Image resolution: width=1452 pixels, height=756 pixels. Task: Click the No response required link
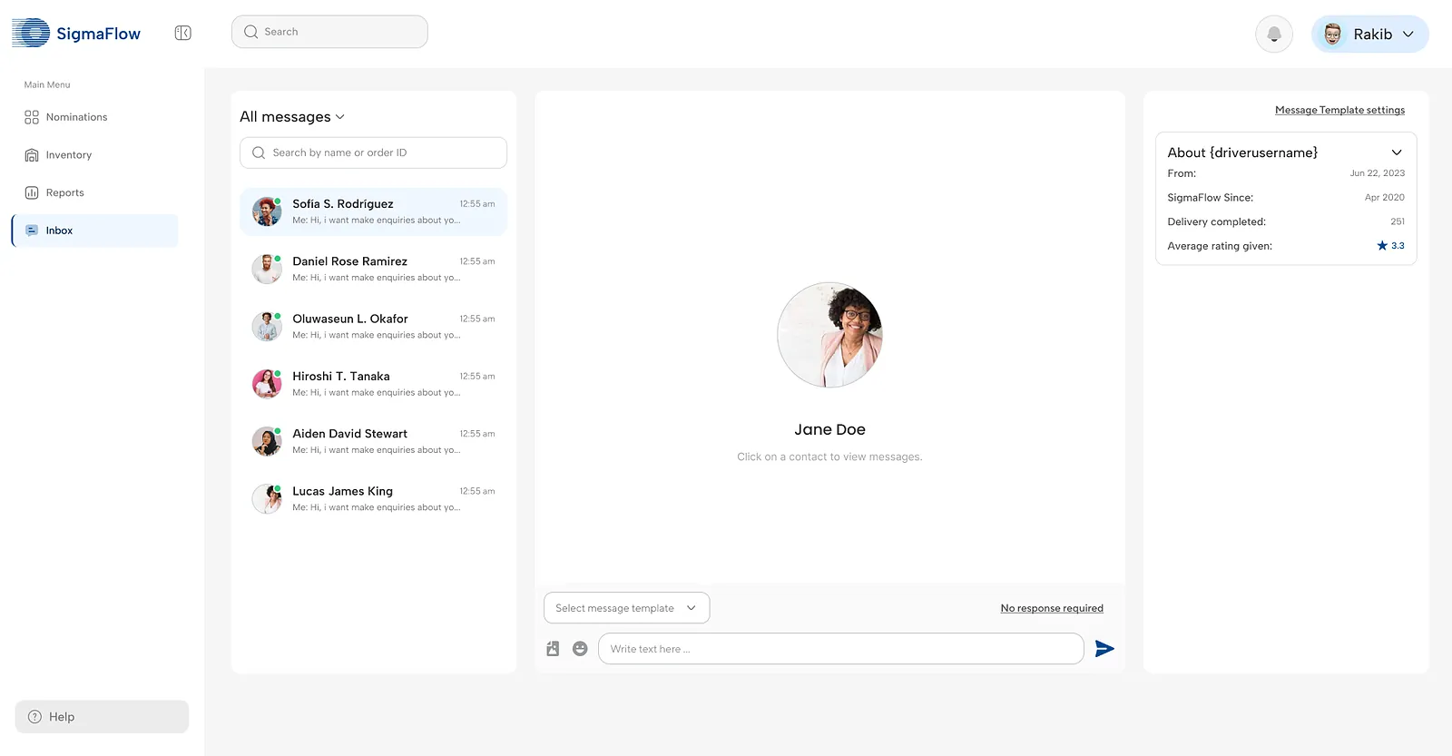tap(1052, 608)
